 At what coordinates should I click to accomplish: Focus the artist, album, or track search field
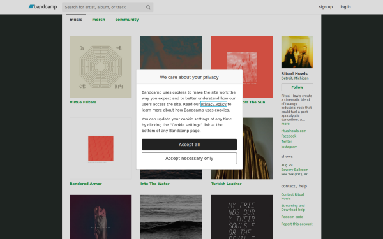point(107,7)
